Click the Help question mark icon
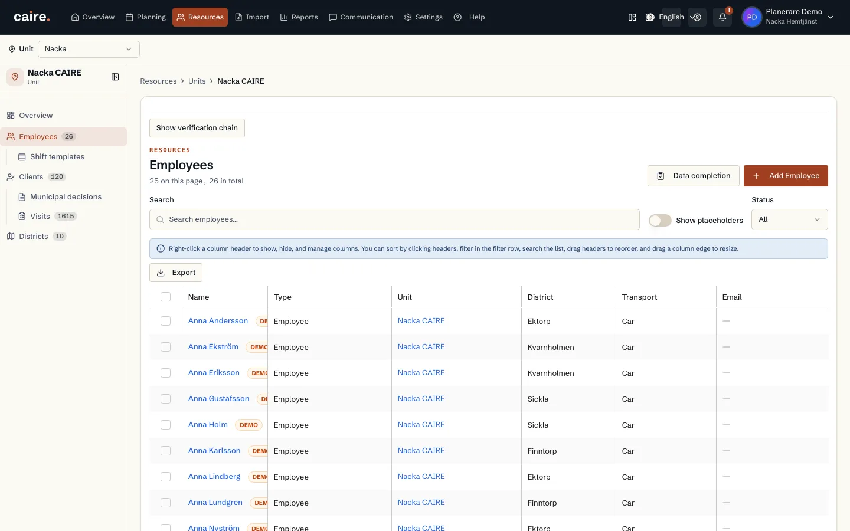Image resolution: width=850 pixels, height=531 pixels. (457, 17)
